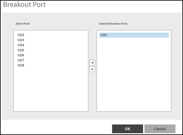
Task: Click the right arrow to add port
Action: pyautogui.click(x=92, y=63)
